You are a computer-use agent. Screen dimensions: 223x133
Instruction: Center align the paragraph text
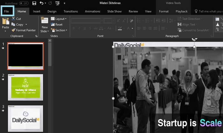pos(144,28)
